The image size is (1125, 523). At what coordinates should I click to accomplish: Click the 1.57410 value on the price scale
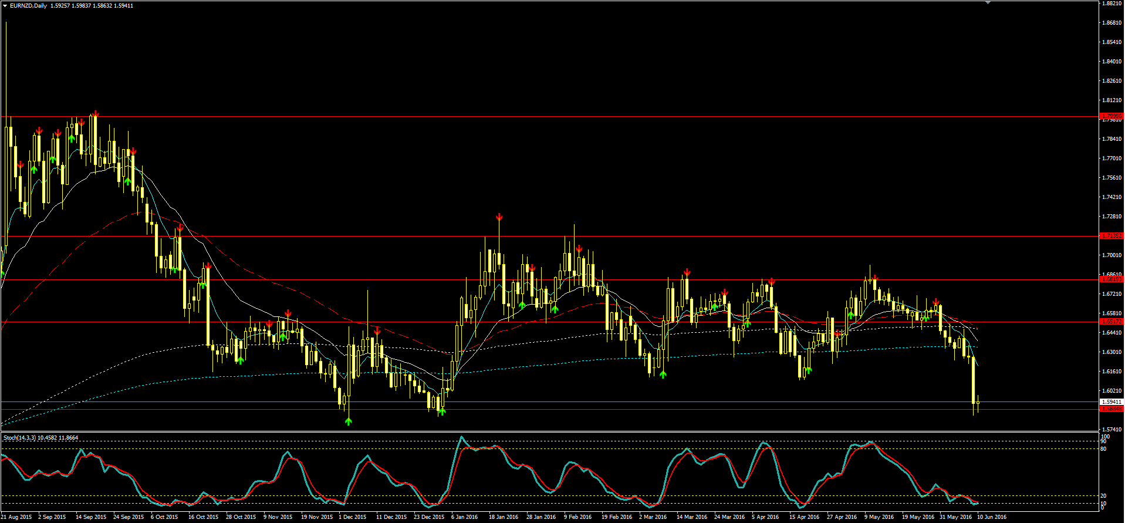(1112, 430)
